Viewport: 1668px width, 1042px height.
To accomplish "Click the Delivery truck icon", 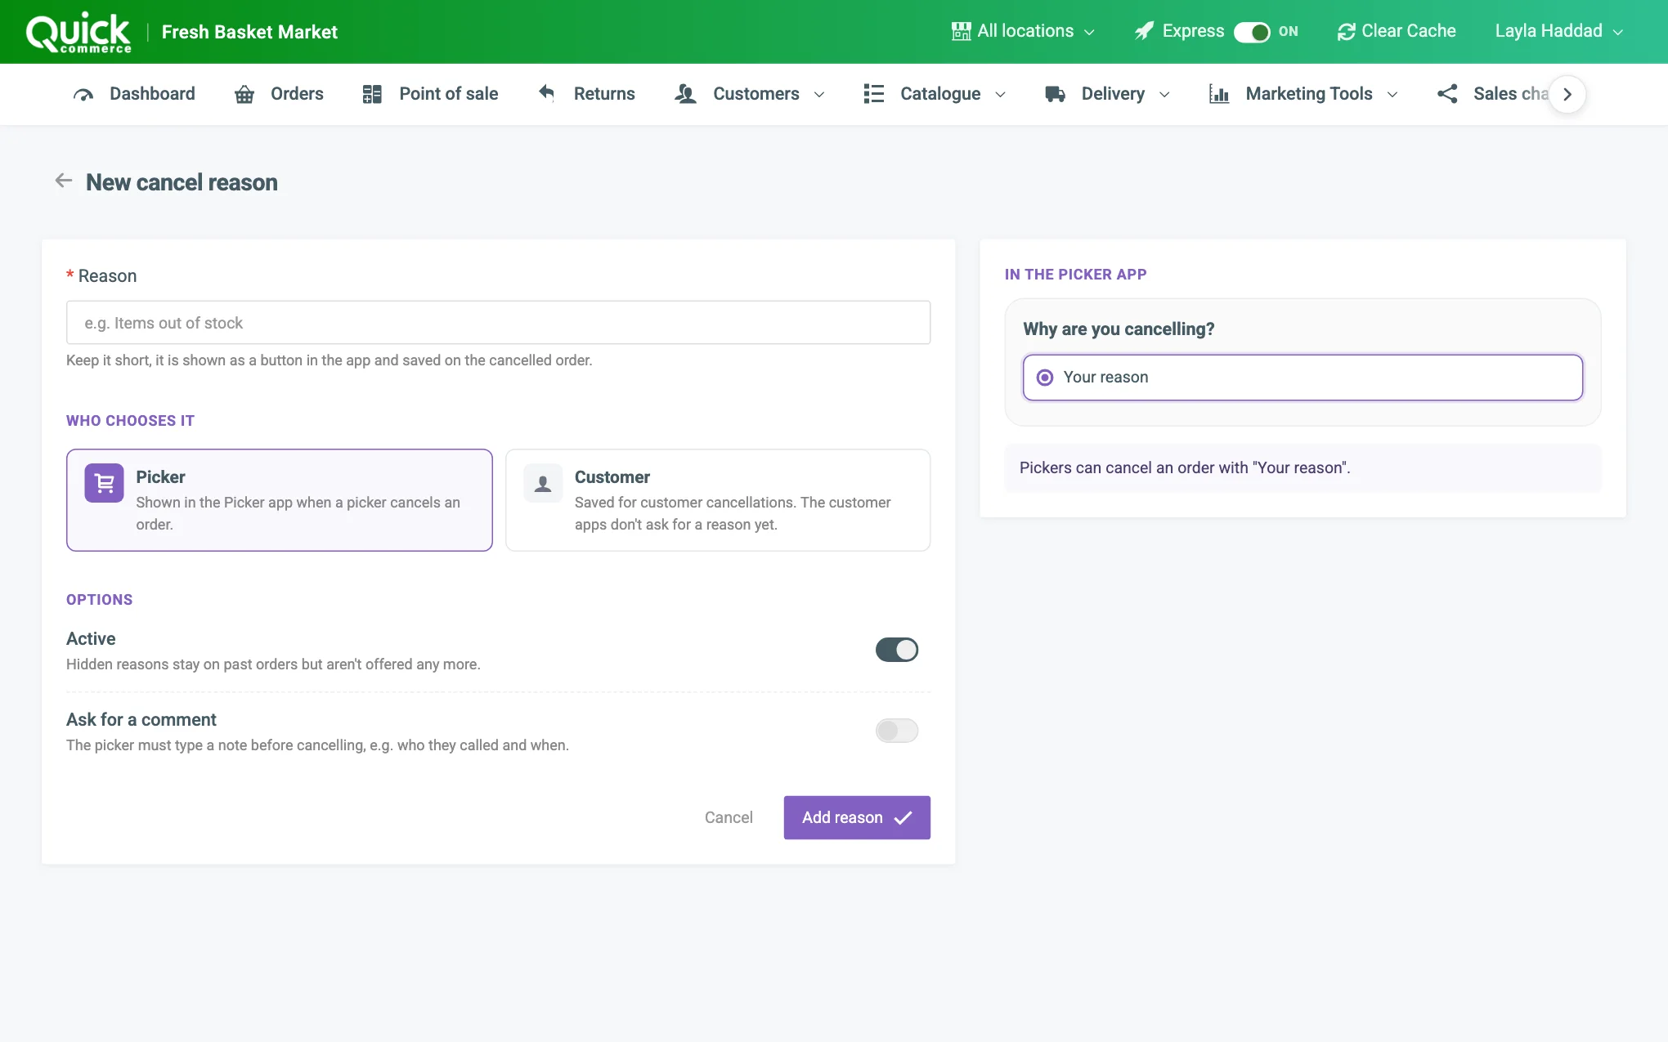I will click(x=1055, y=94).
